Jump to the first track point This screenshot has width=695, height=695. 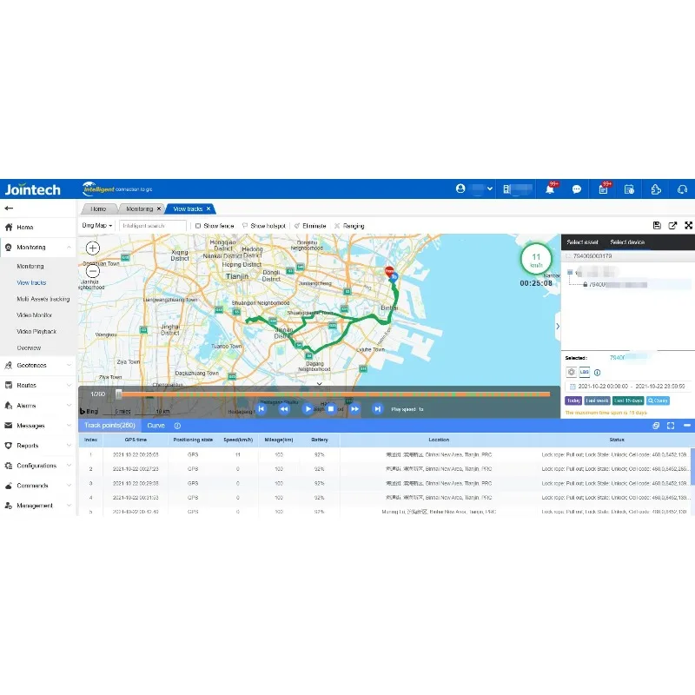(x=261, y=408)
